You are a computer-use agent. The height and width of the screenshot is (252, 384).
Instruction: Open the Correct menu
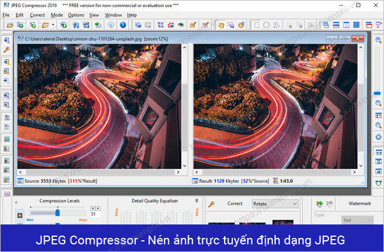coord(37,15)
